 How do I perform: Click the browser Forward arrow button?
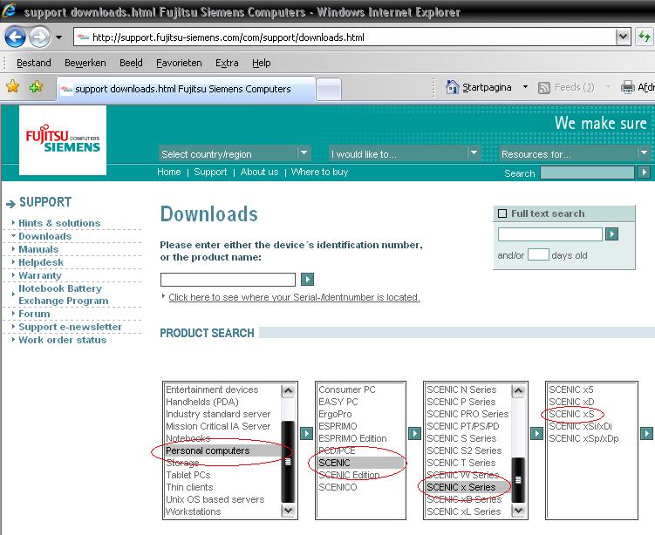(40, 37)
